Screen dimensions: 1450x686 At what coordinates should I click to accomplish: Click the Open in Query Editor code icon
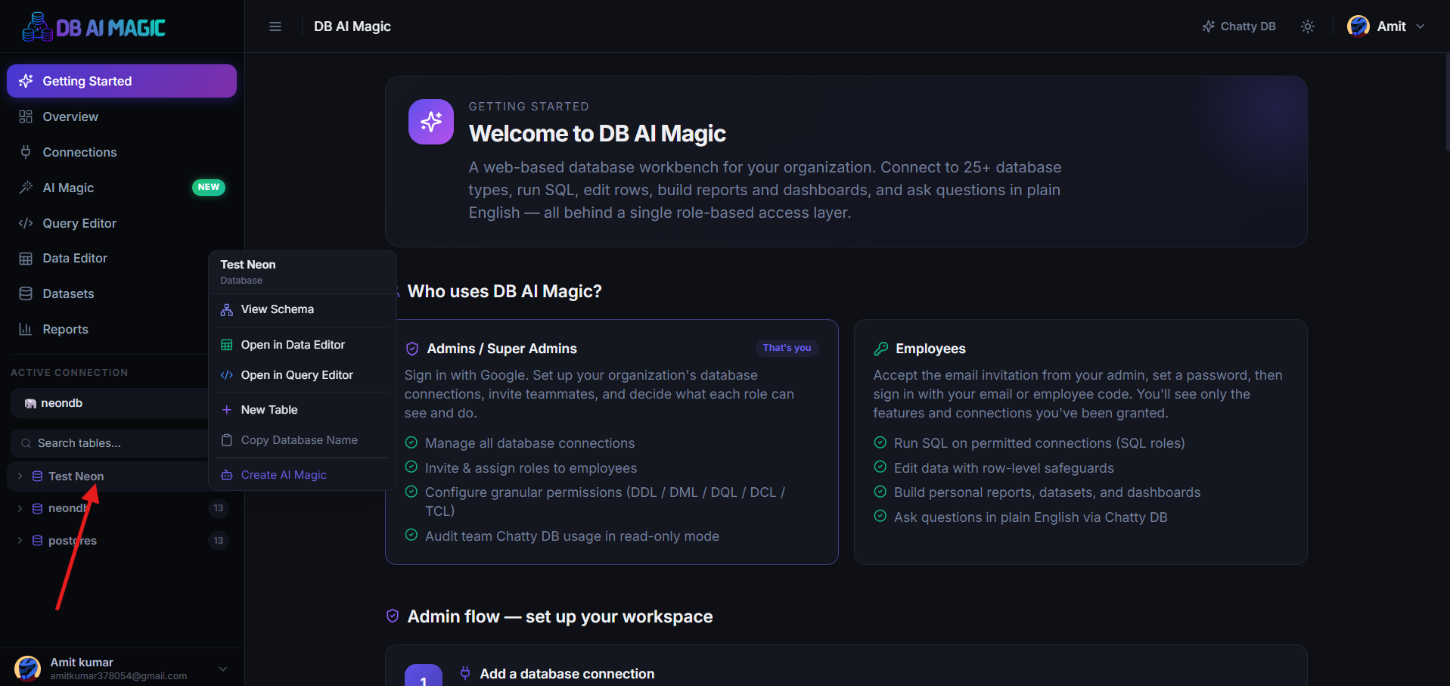pos(226,375)
